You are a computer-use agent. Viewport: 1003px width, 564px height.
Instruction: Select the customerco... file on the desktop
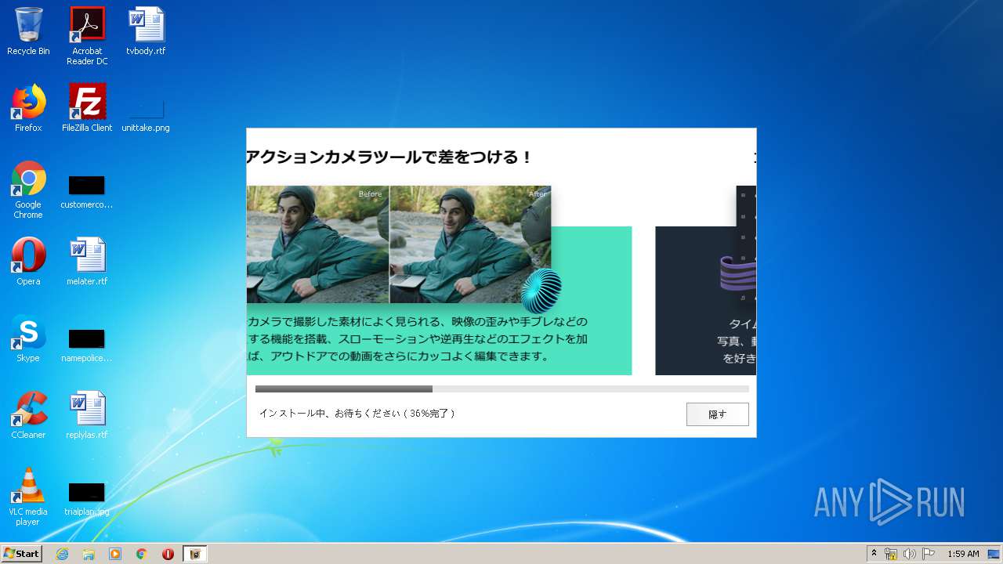point(87,192)
